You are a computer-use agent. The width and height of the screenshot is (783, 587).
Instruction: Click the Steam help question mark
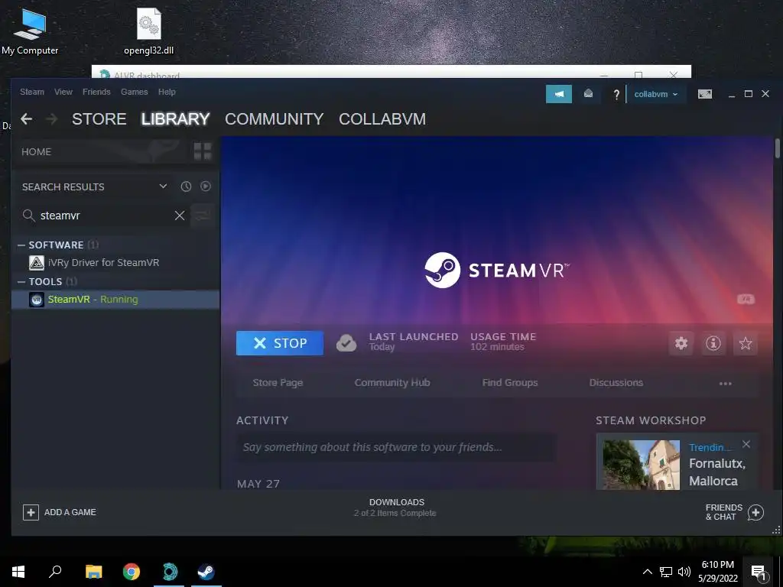pos(616,94)
